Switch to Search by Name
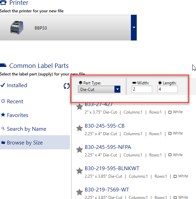 click(x=24, y=129)
